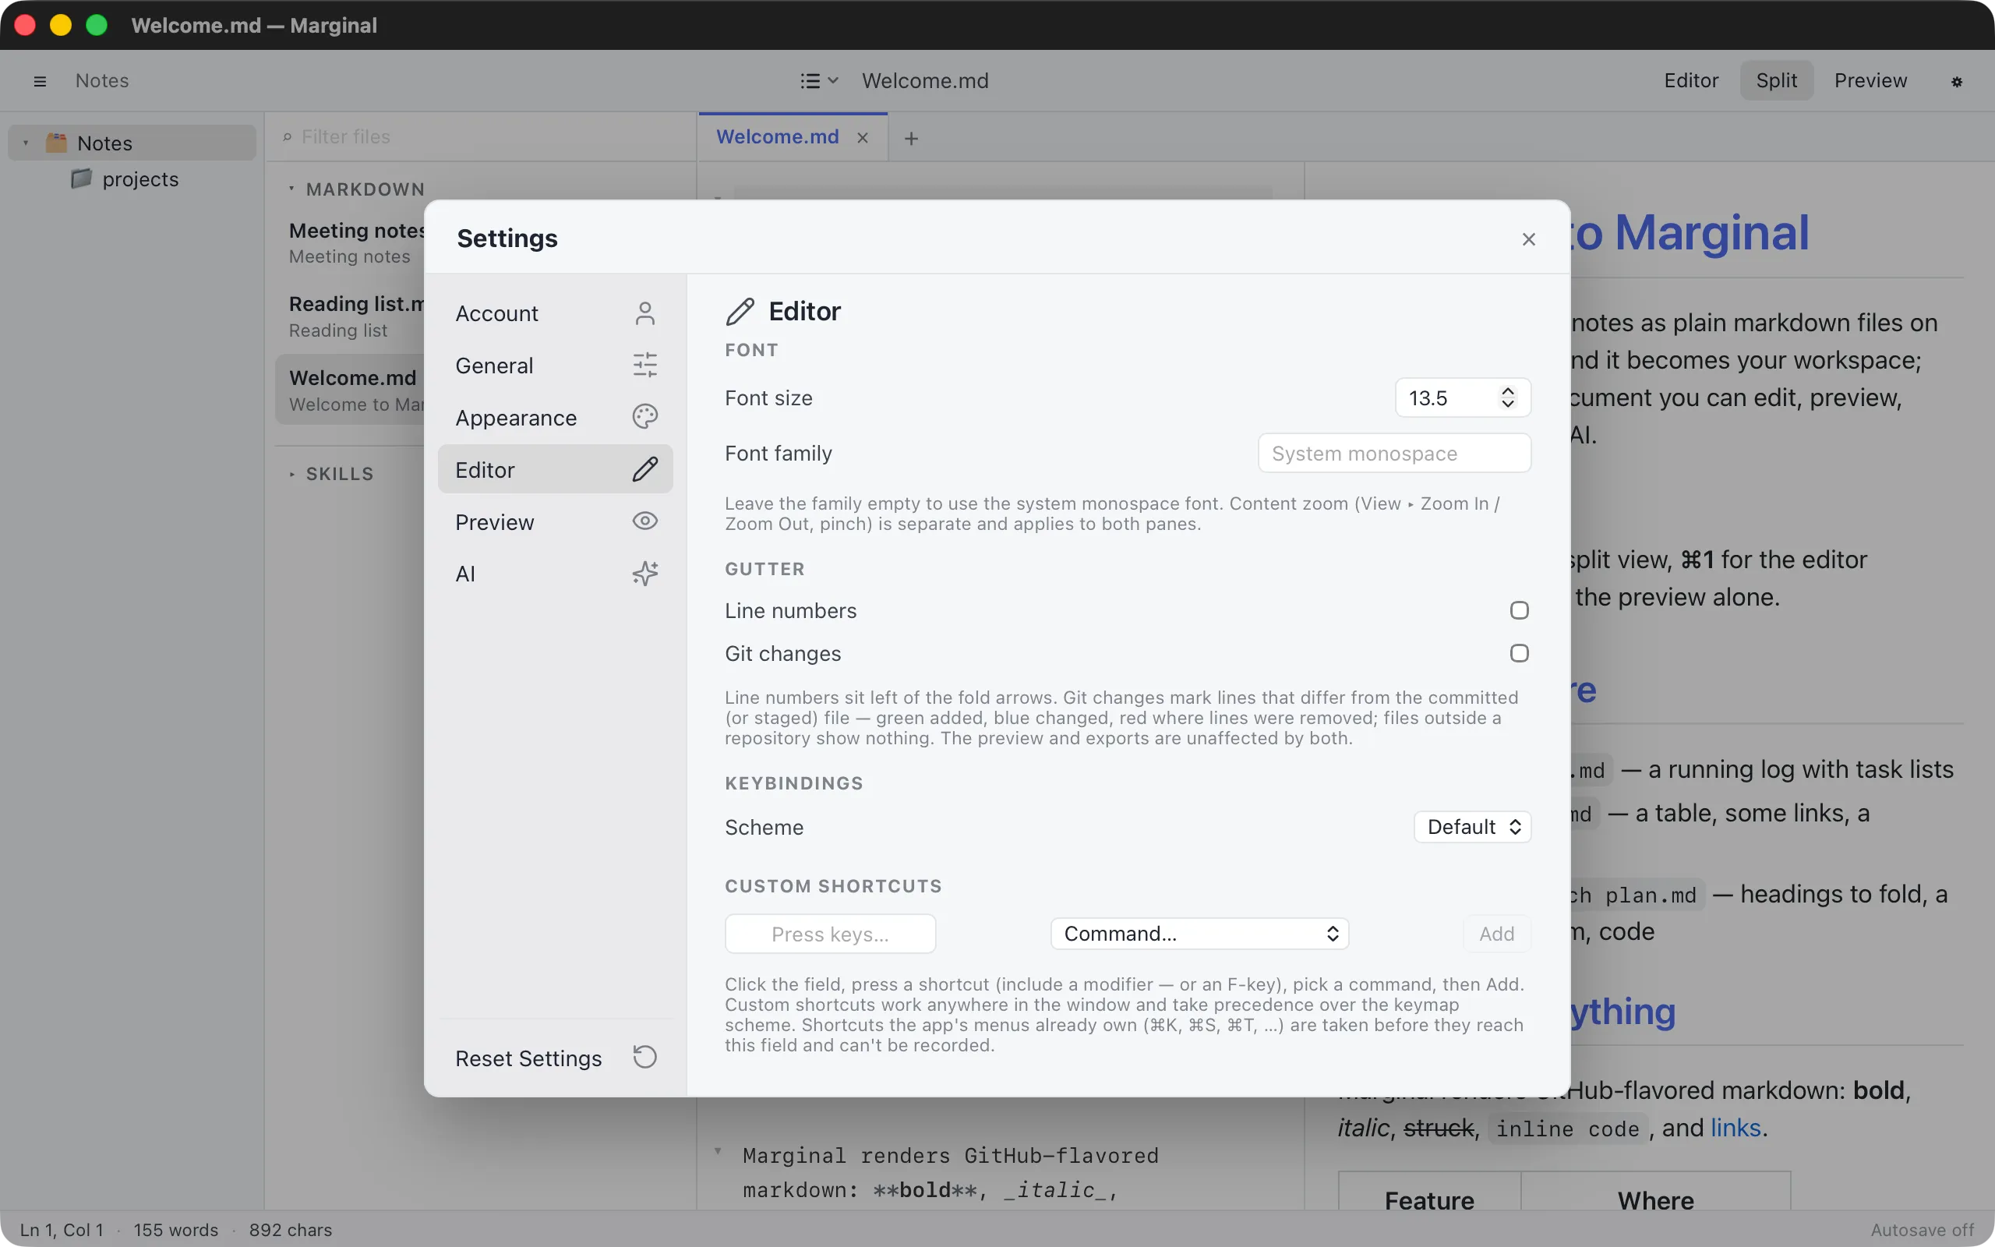
Task: Click the projects folder icon
Action: [81, 178]
